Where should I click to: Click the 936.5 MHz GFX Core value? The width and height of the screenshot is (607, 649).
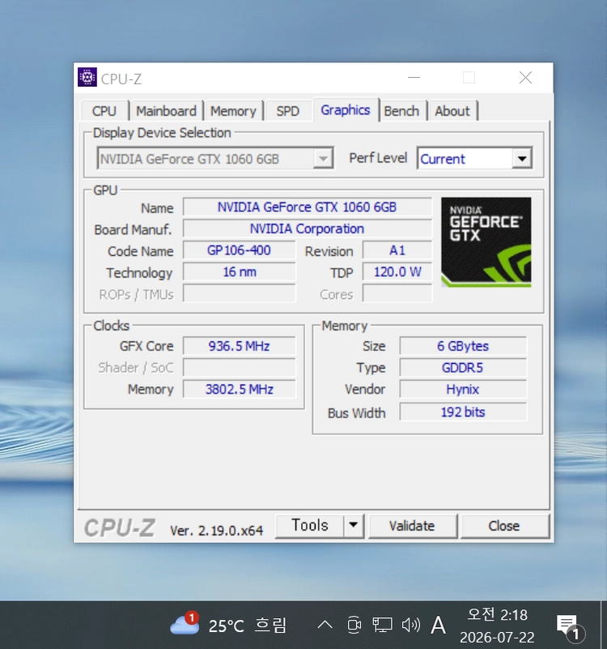(239, 346)
